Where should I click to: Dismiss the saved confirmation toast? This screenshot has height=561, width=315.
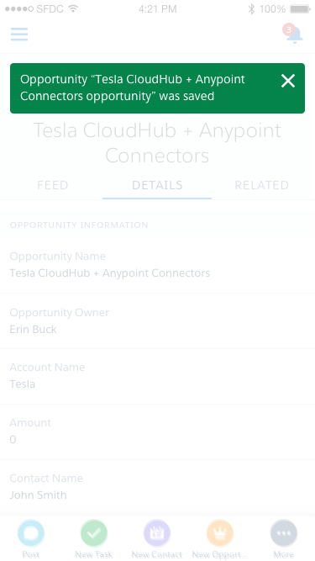click(x=288, y=81)
